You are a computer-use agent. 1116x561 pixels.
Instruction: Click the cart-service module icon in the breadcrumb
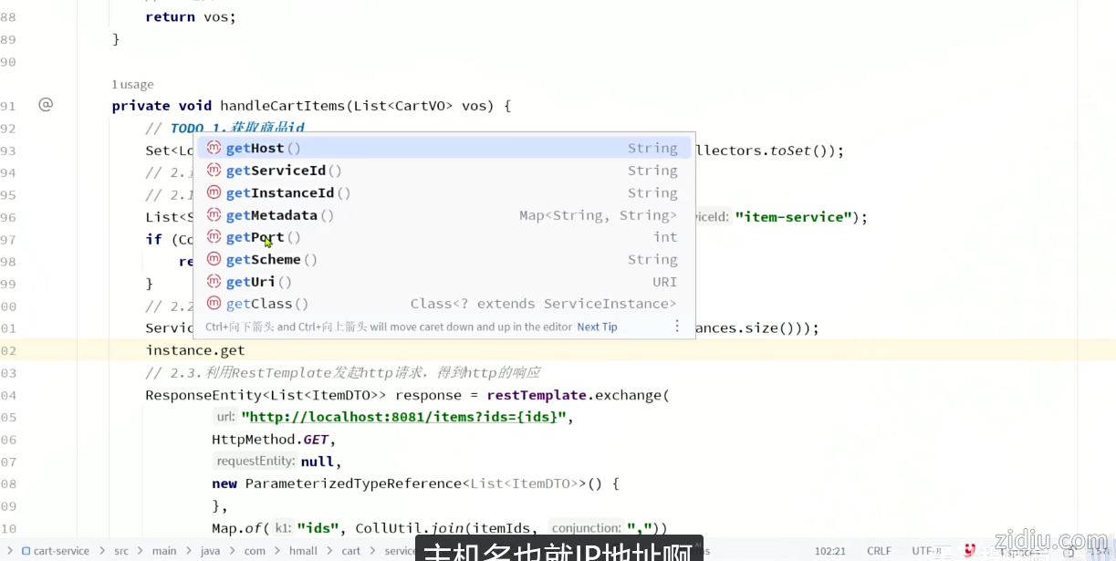(x=26, y=551)
